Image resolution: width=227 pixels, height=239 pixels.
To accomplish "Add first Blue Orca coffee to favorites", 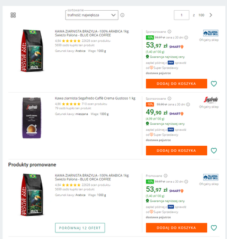I will coord(214,84).
